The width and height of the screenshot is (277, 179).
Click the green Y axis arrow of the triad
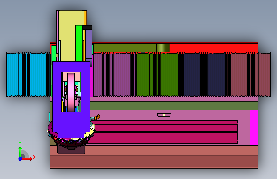[x=20, y=152]
